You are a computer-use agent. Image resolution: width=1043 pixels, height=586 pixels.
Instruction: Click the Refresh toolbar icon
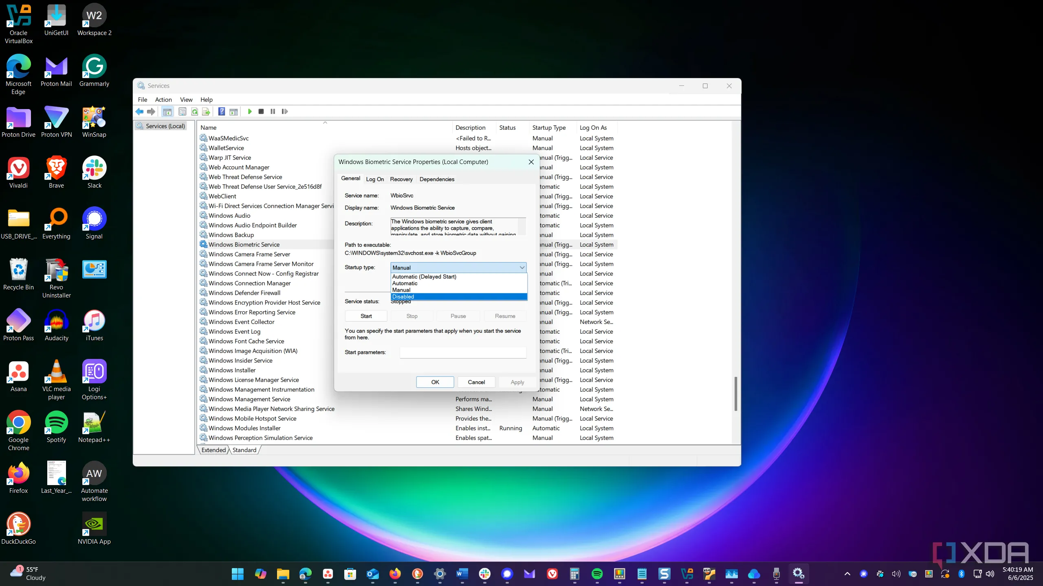(x=195, y=112)
